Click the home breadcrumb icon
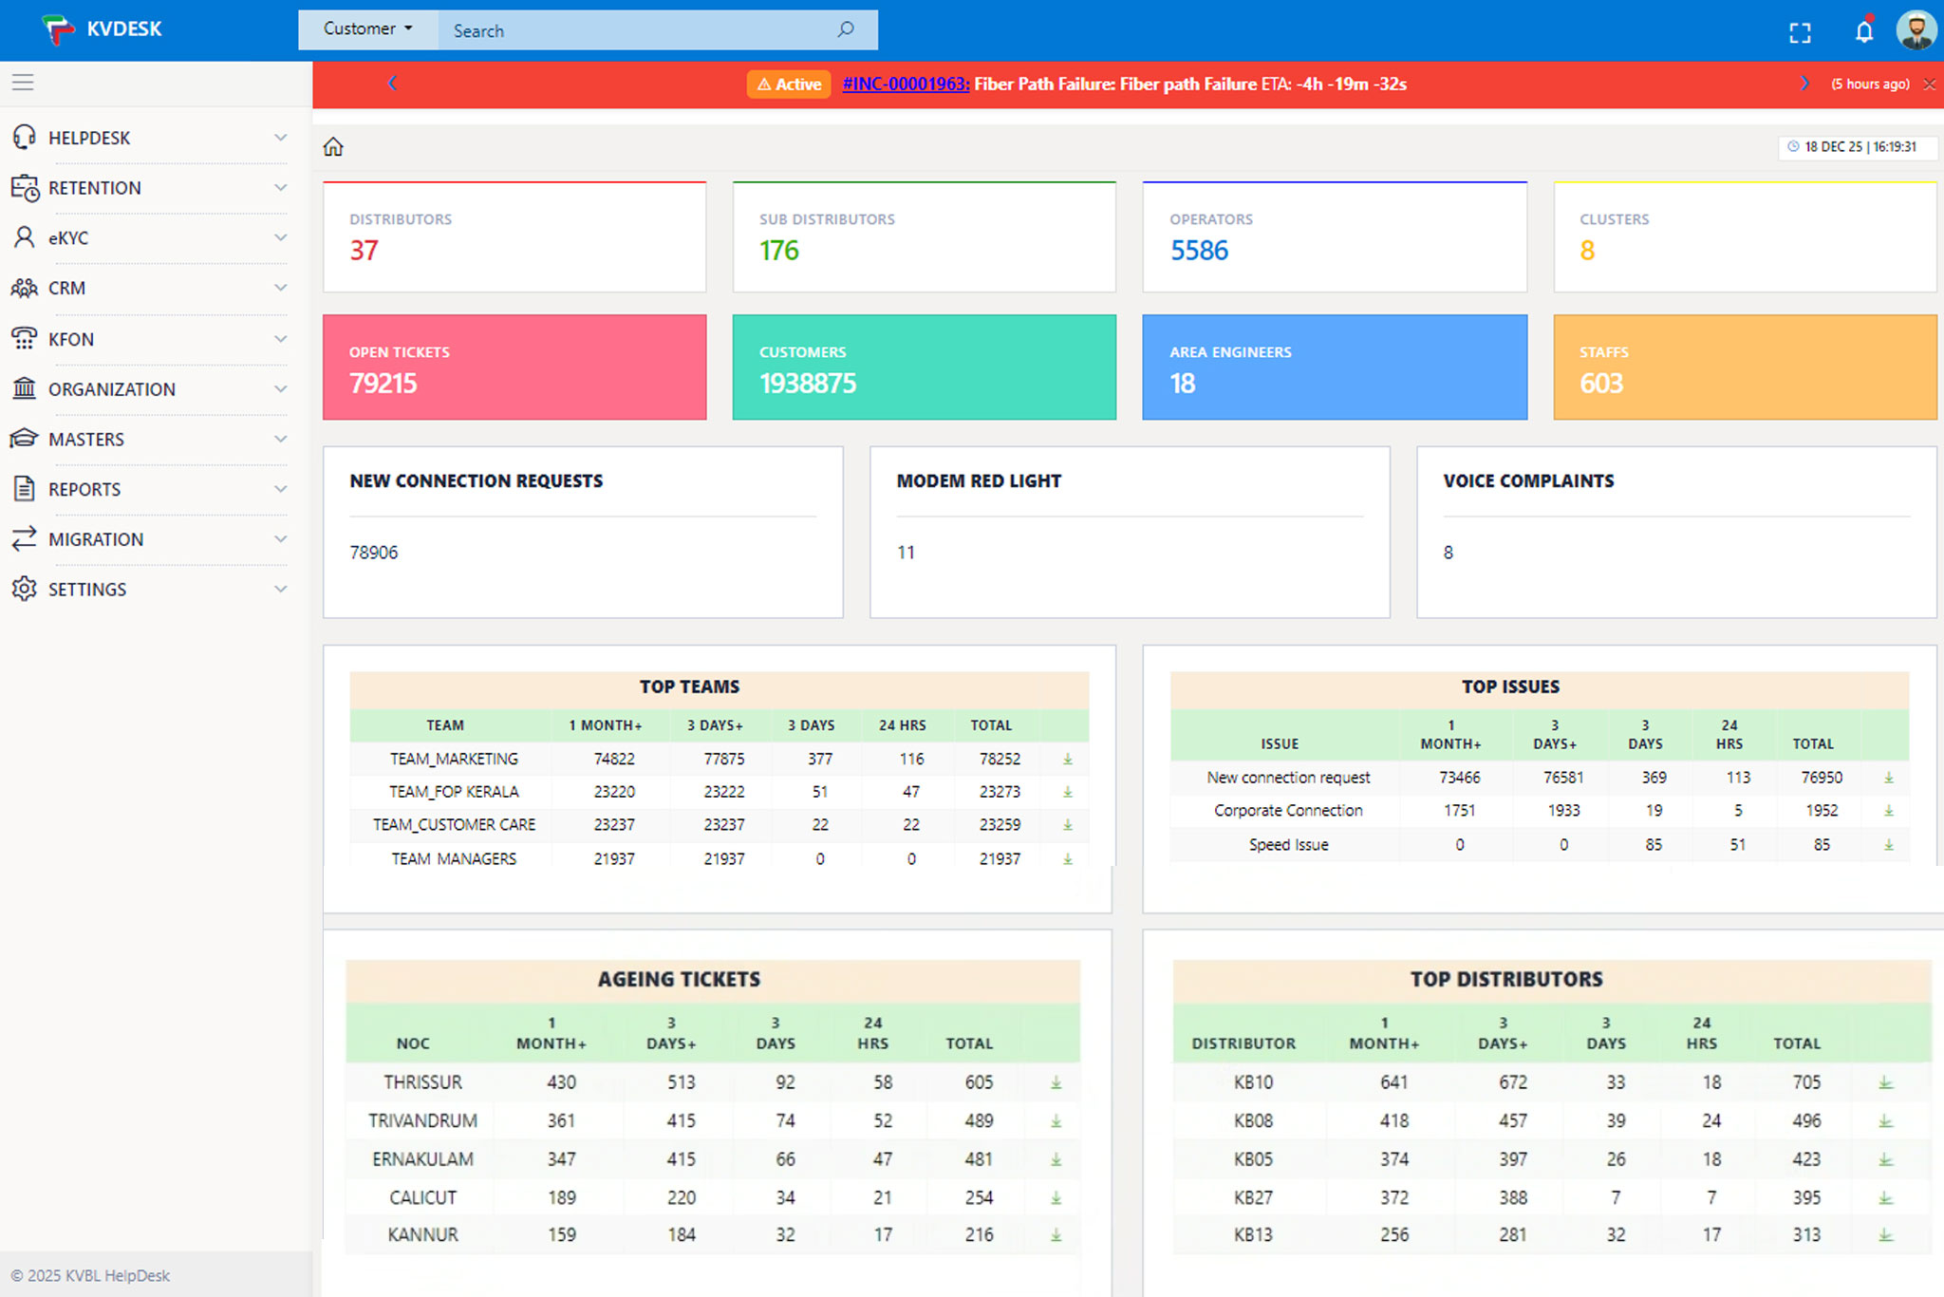Image resolution: width=1944 pixels, height=1297 pixels. coord(333,147)
